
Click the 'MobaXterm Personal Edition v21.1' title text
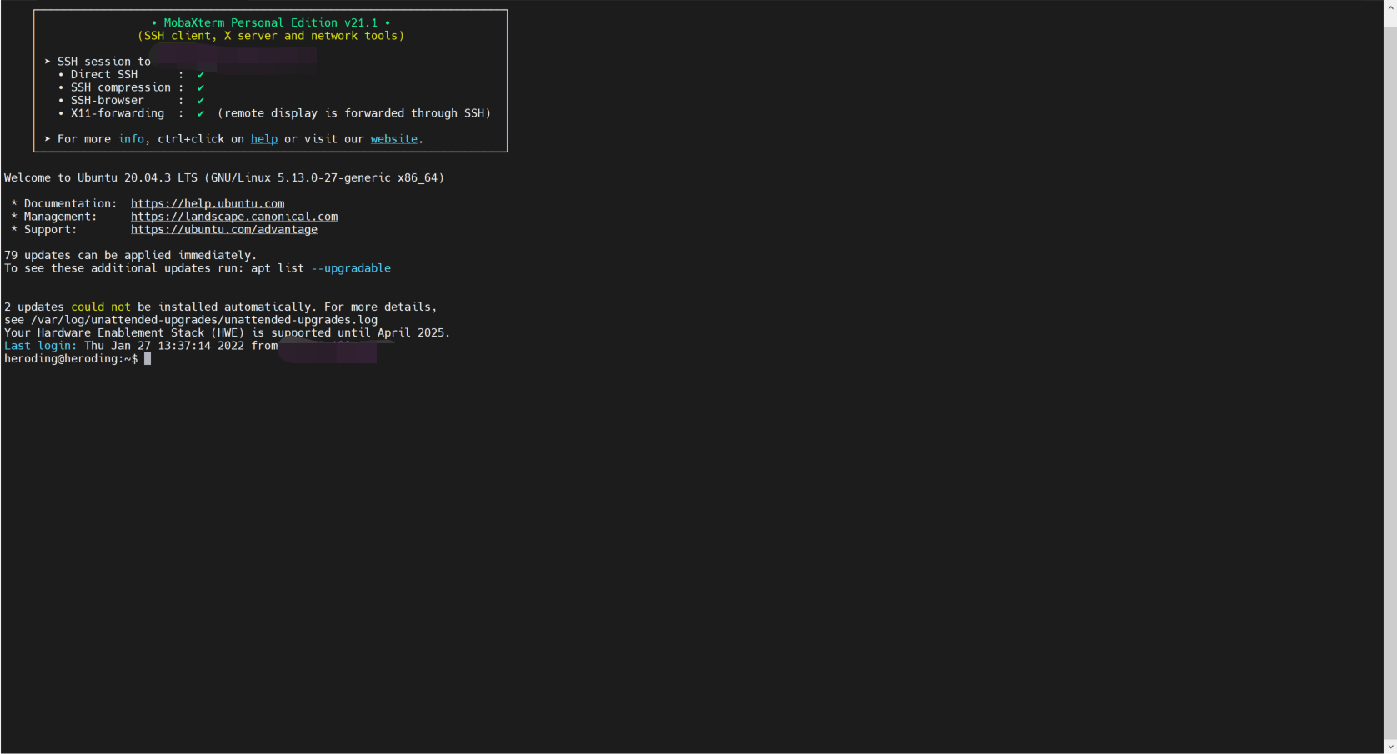(x=271, y=22)
